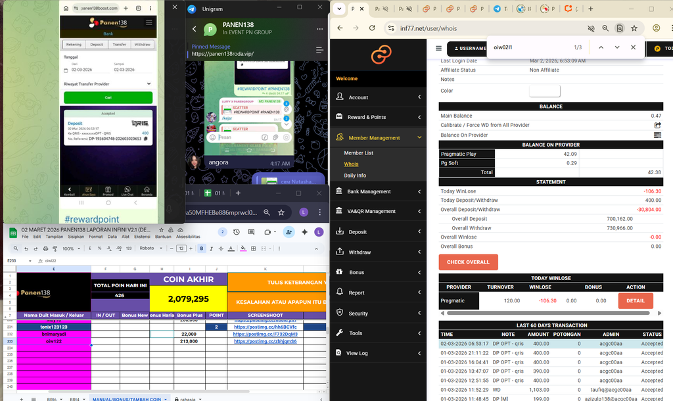Screen dimensions: 673x401
Task: Click the Security shield sidebar icon
Action: [x=340, y=312]
